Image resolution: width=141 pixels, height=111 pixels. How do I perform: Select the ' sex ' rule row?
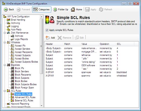[x=91, y=69]
